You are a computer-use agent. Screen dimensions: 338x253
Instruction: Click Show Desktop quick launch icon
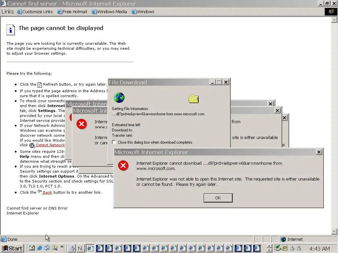pyautogui.click(x=32, y=248)
